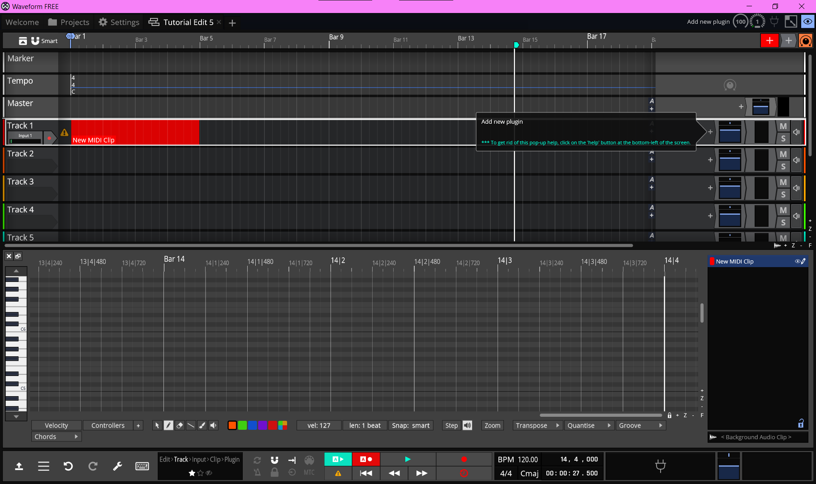Select the eraser tool in MIDI editor

180,425
